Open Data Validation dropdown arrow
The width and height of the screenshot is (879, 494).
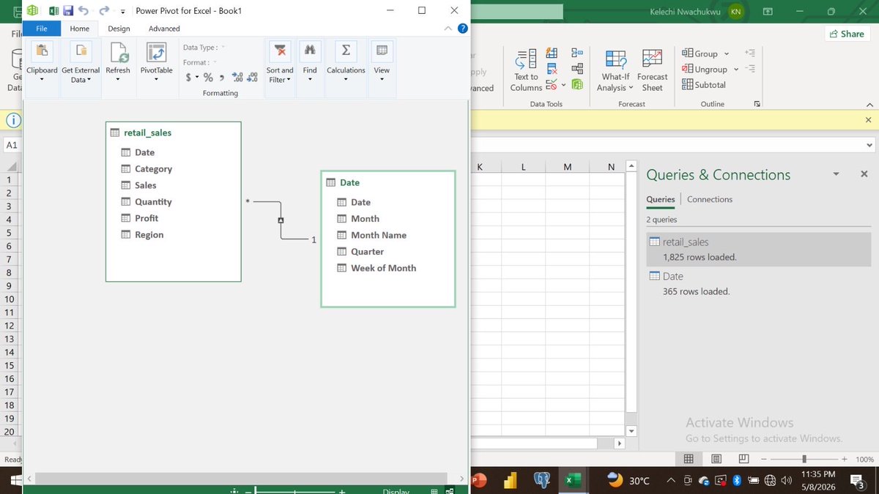coord(563,85)
